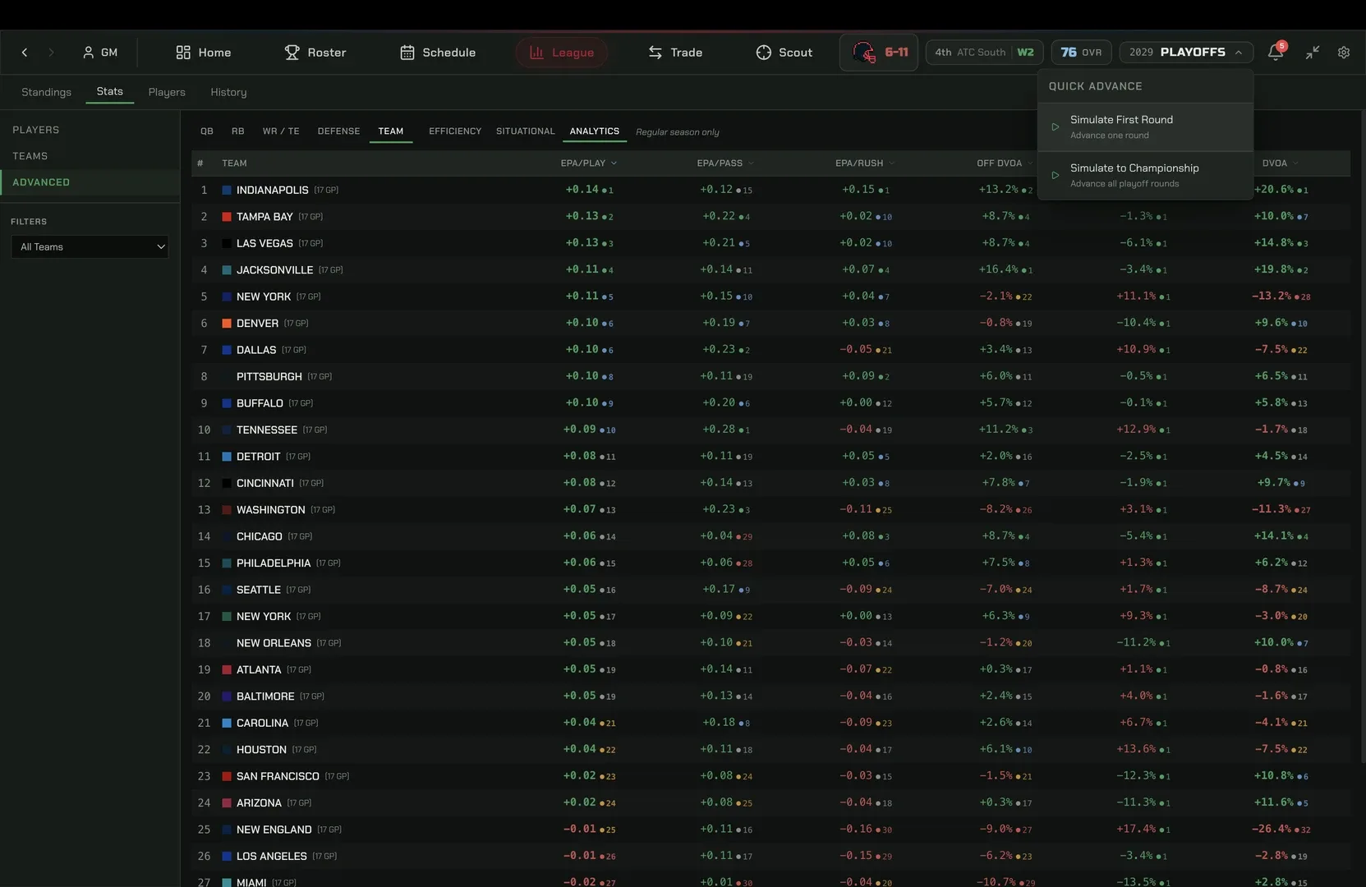Open the Scout section
The image size is (1366, 887).
[x=784, y=52]
